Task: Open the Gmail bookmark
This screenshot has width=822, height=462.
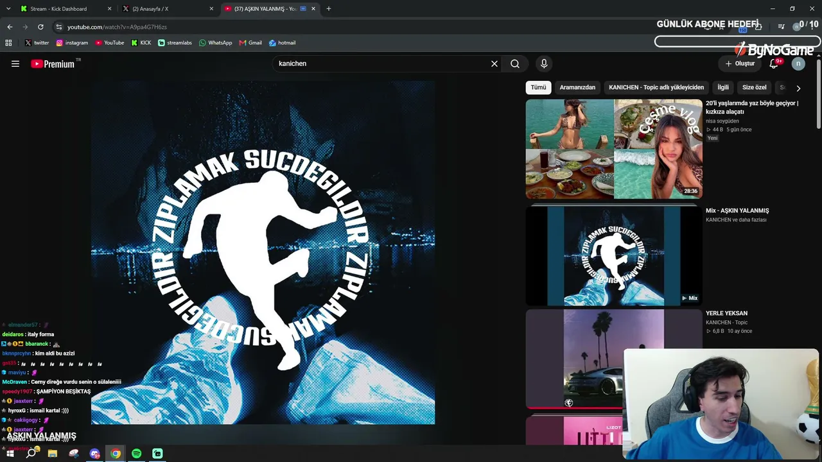Action: pos(250,43)
